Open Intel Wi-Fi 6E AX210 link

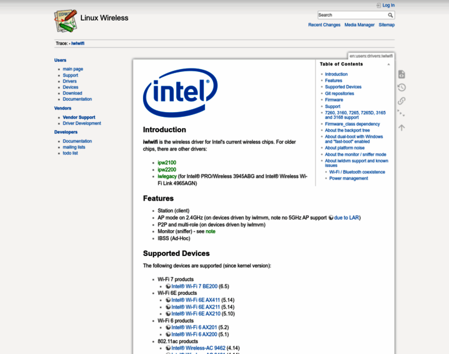[x=196, y=314]
